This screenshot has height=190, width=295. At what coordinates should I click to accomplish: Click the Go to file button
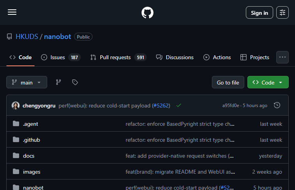click(x=228, y=82)
